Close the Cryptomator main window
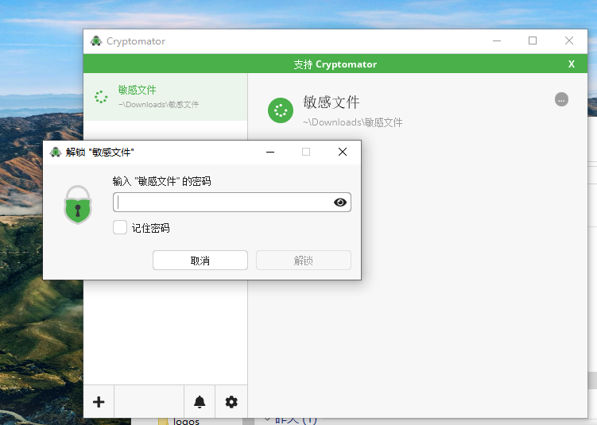Viewport: 597px width, 425px height. pyautogui.click(x=569, y=41)
